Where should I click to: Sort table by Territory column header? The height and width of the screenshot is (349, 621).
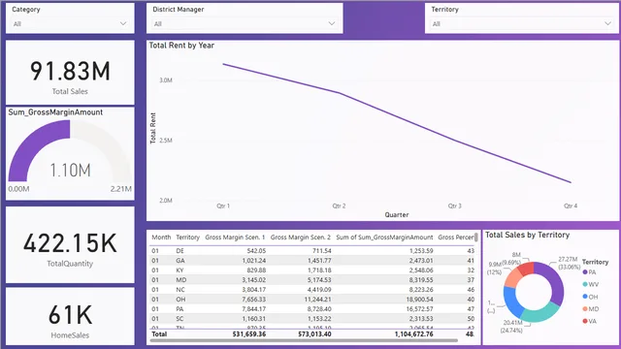[187, 238]
